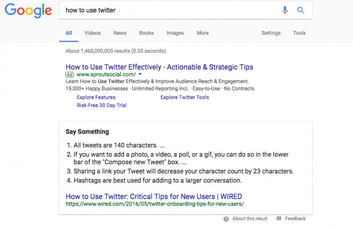This screenshot has width=353, height=227.
Task: Open the Tools option
Action: (299, 33)
